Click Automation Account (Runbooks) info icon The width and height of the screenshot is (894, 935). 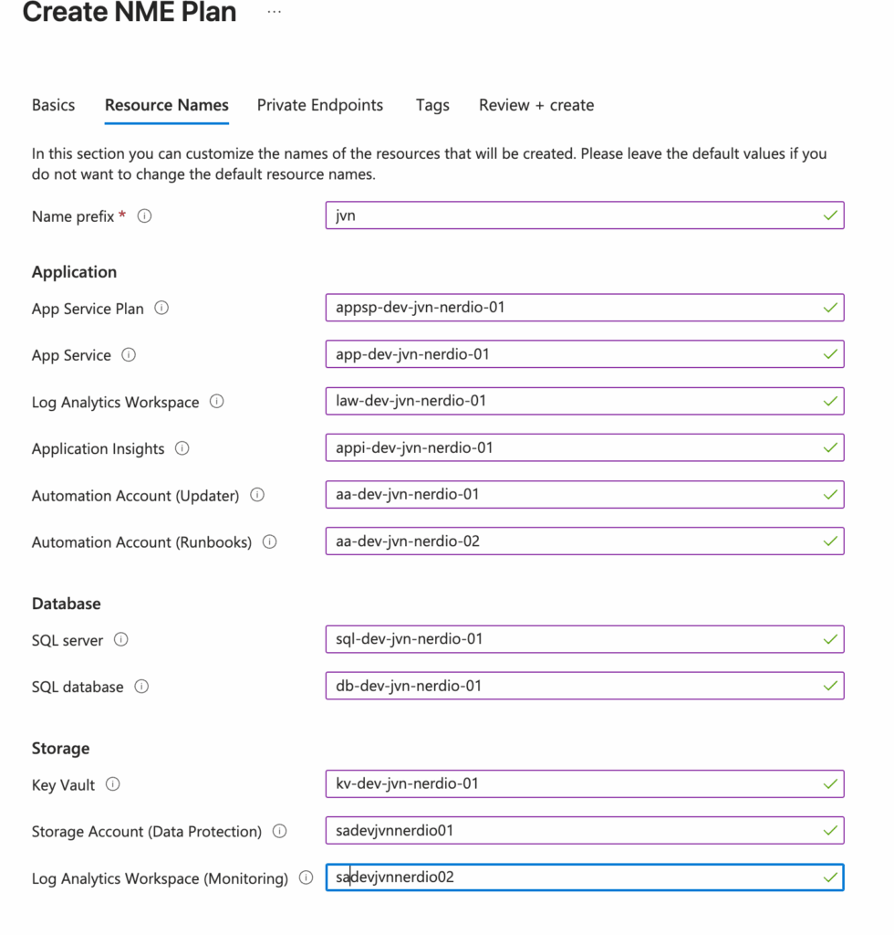[x=270, y=541]
